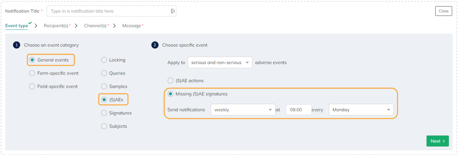Viewport: 458px width, 155px height.
Task: Click the icon inside the notification title field
Action: click(x=173, y=11)
